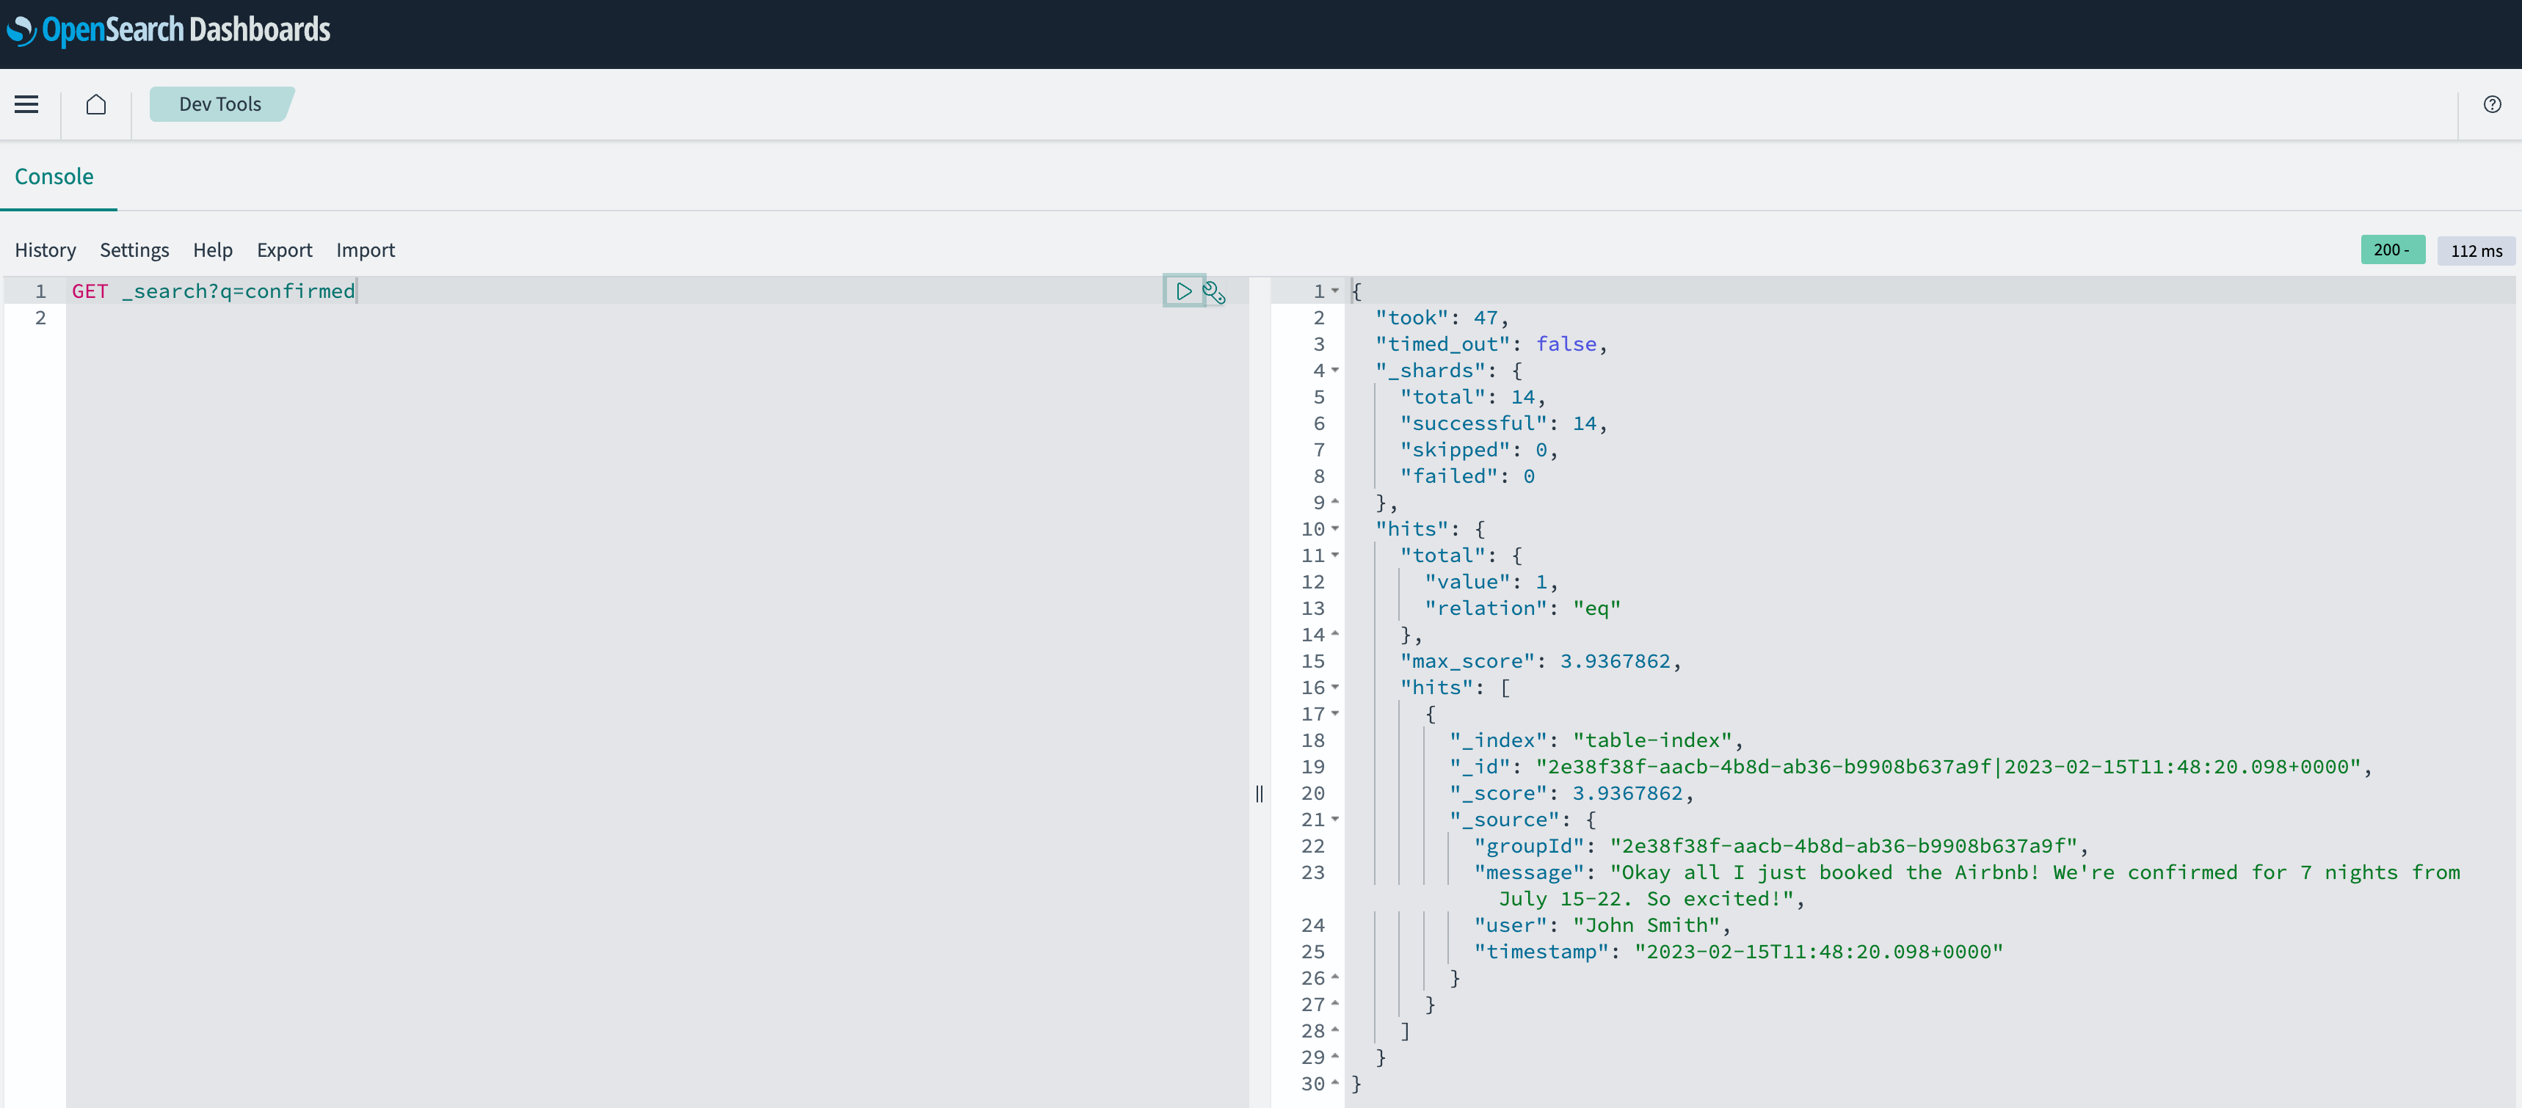Click the "took": 47 line
The image size is (2522, 1108).
[1441, 317]
